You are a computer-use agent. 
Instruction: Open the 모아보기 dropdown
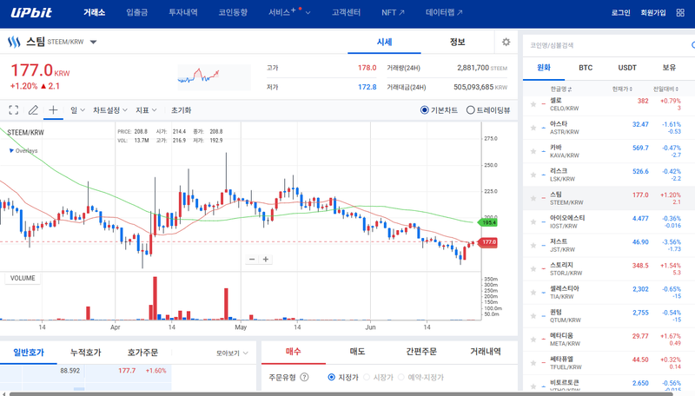(x=232, y=353)
